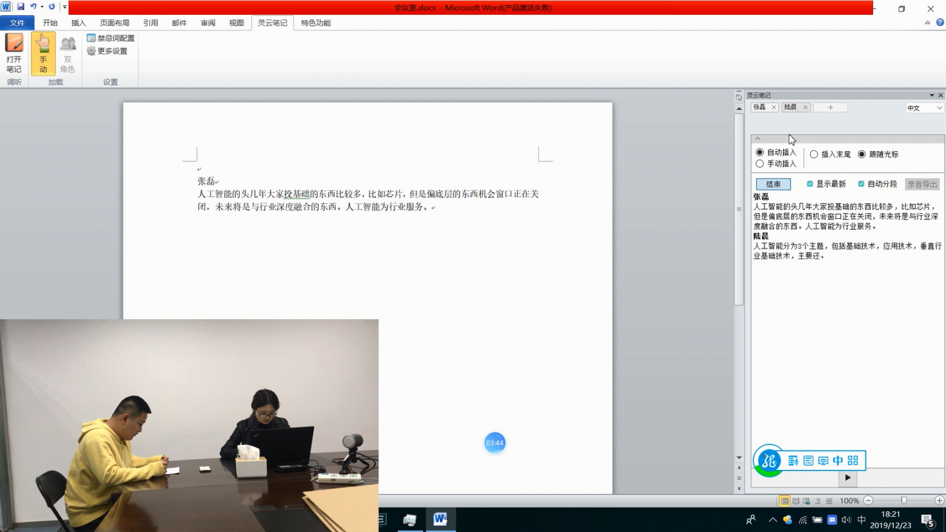Screen dimensions: 946x532
Task: Open 更多设置 gear settings
Action: coord(107,51)
